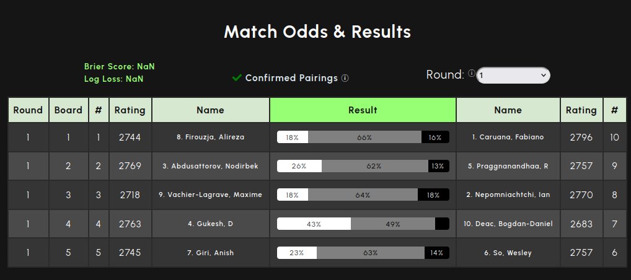The width and height of the screenshot is (631, 280).
Task: Click the Log Loss text
Action: coord(113,79)
